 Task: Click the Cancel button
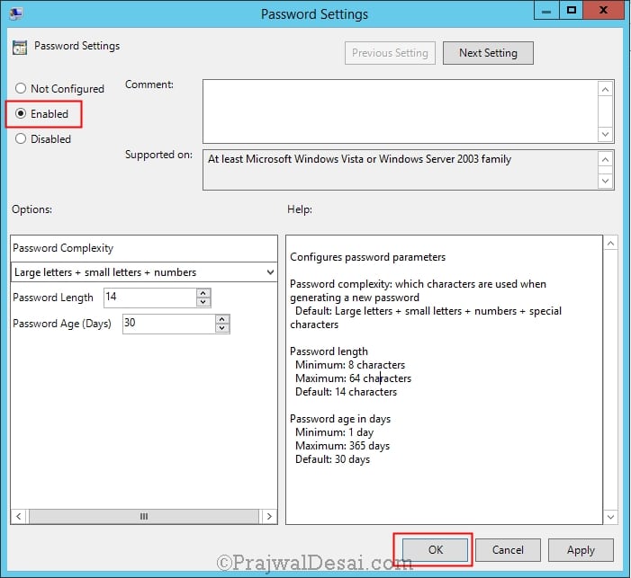click(508, 549)
